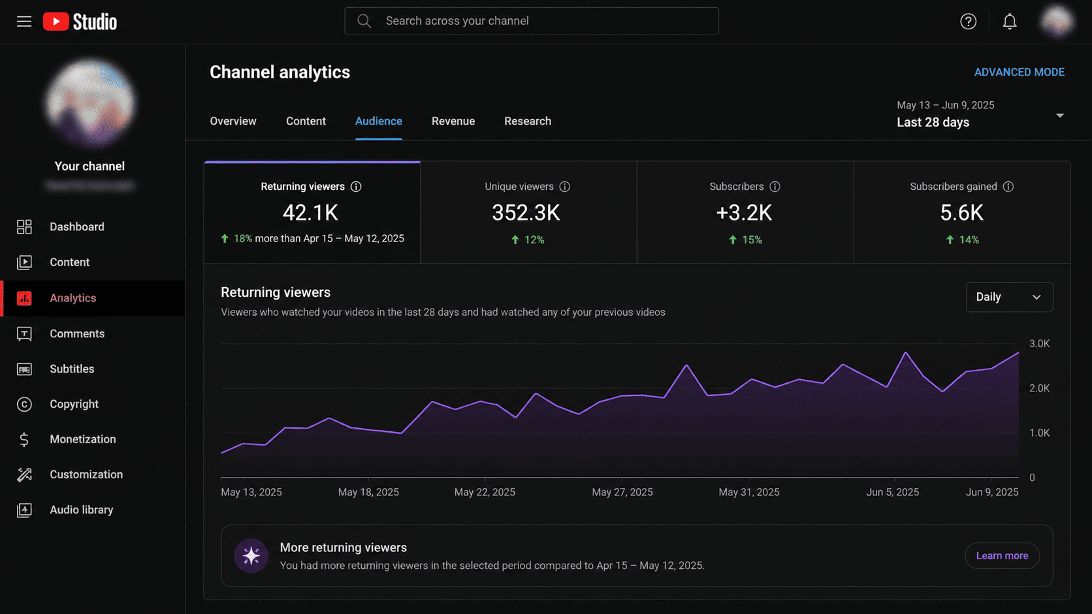Click the 'Your channel' label
Viewport: 1092px width, 614px height.
pos(89,166)
